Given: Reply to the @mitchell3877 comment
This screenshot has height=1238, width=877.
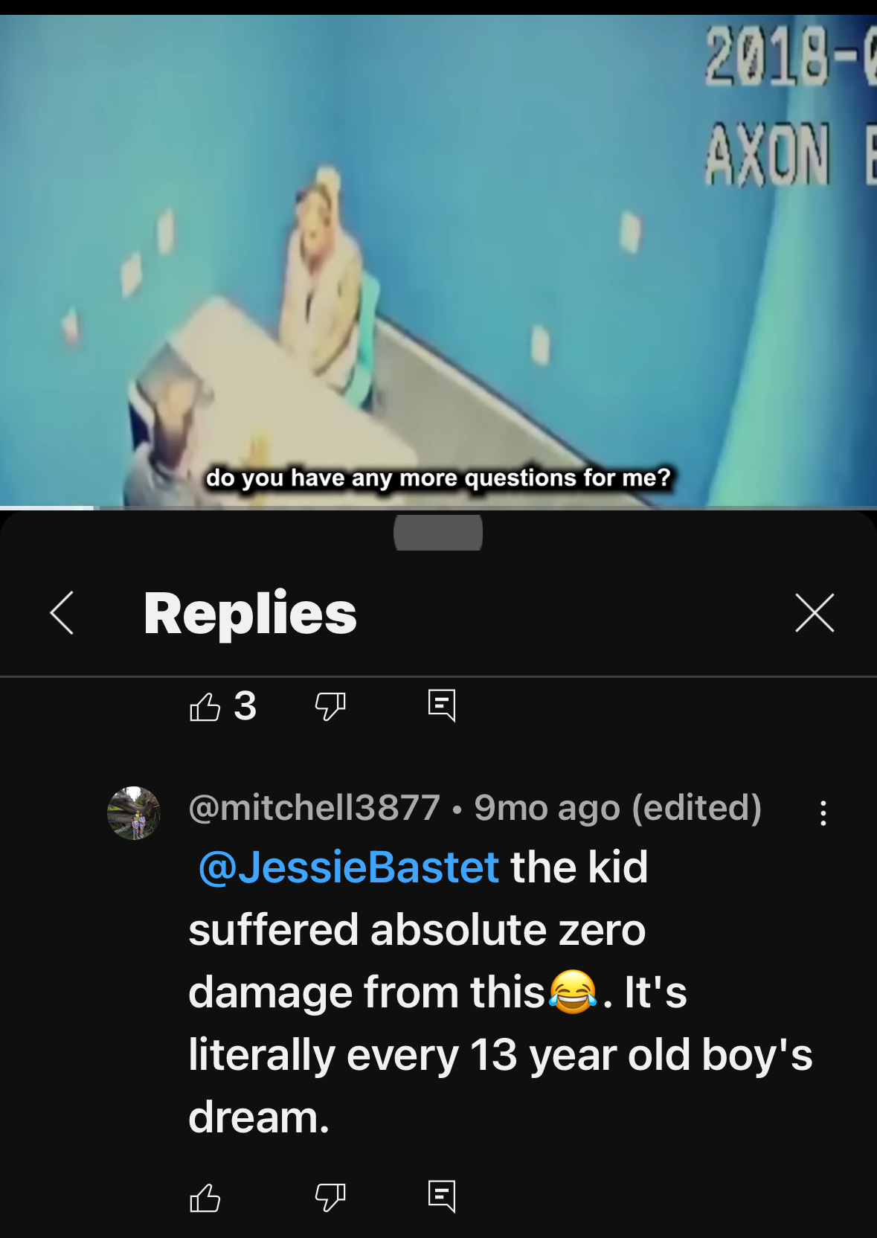Looking at the screenshot, I should [x=442, y=1196].
